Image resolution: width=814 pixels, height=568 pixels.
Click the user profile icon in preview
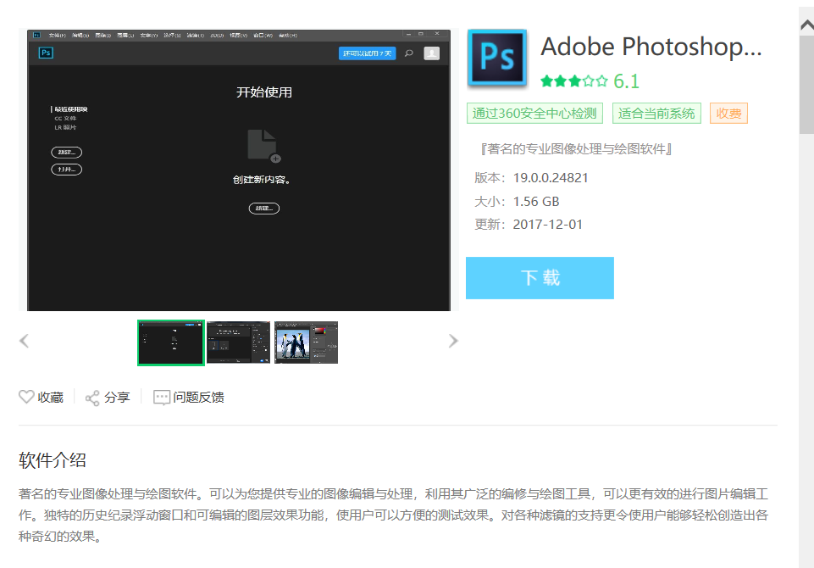tap(431, 53)
